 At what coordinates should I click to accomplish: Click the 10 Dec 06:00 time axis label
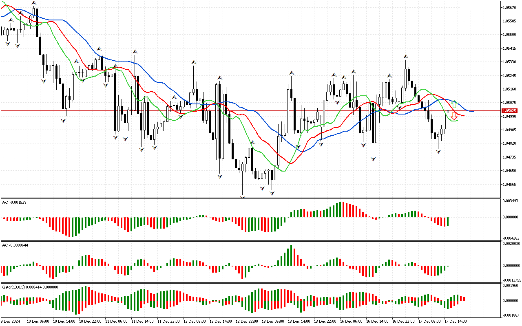coord(38,322)
